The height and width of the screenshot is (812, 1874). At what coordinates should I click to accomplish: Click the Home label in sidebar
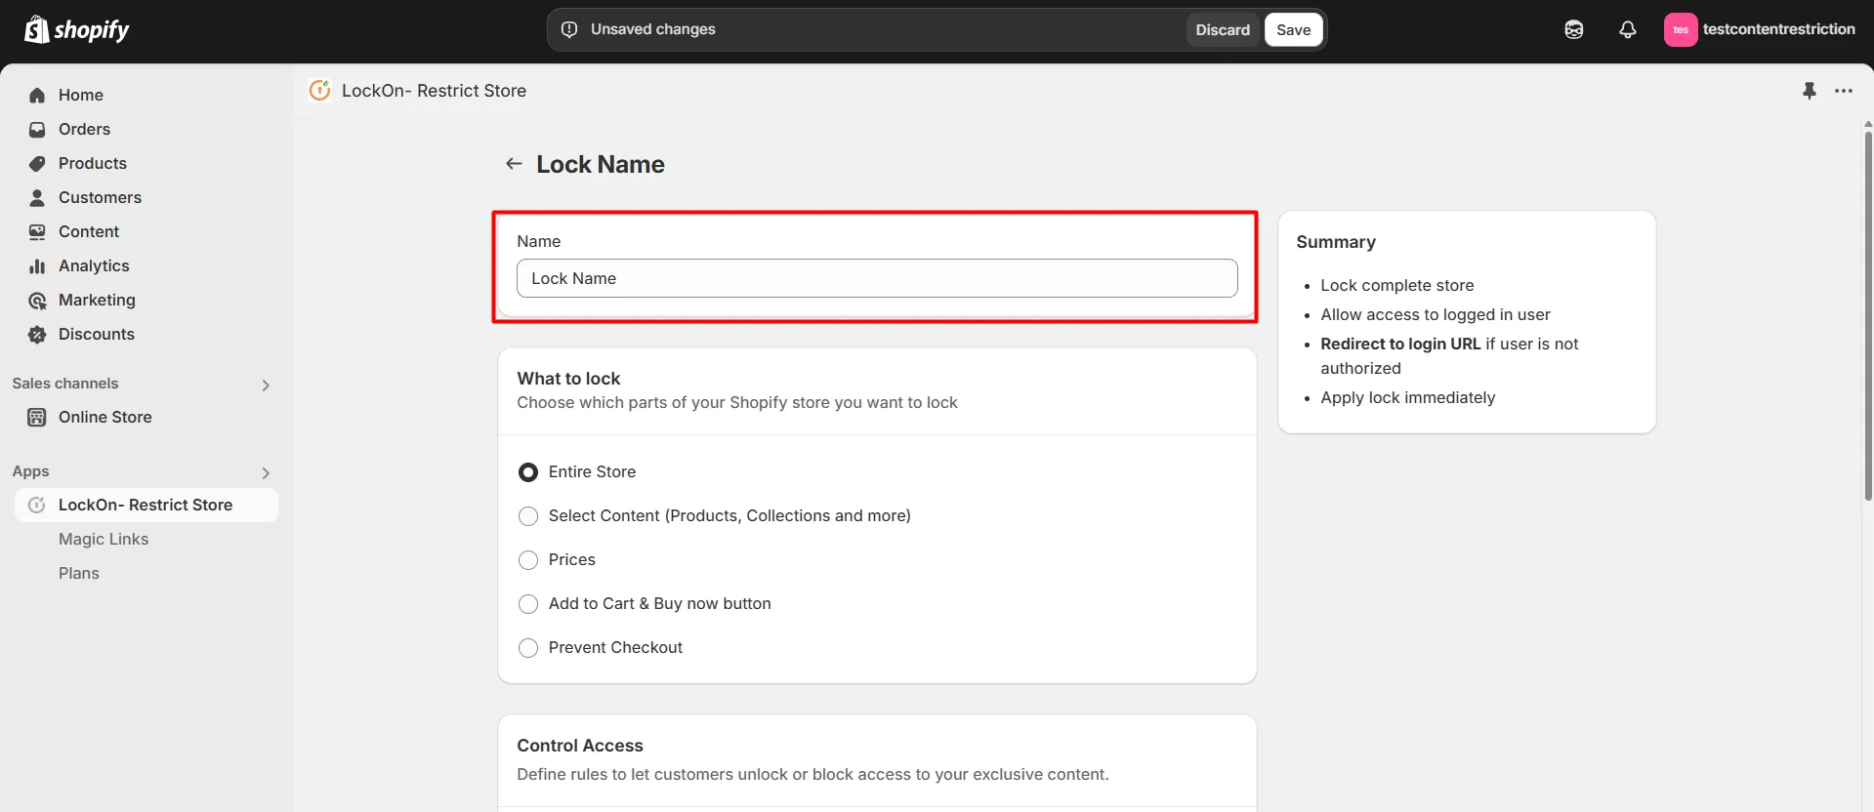point(81,95)
